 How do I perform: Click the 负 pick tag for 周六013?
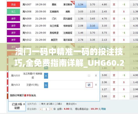tap(46, 85)
